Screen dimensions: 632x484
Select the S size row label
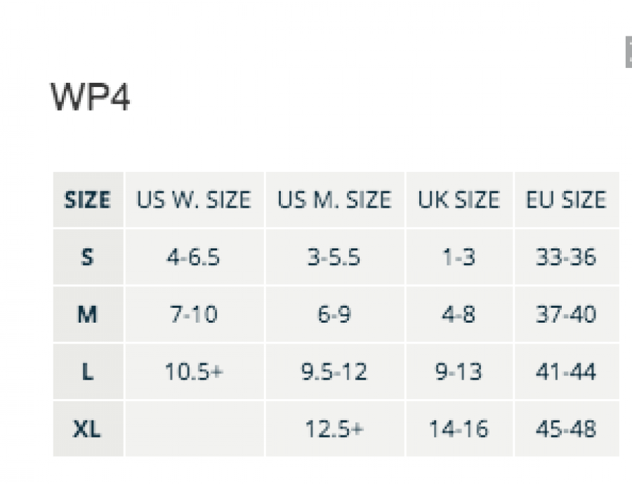click(x=87, y=257)
